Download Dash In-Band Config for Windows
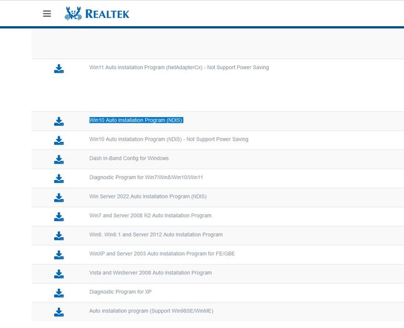 (59, 159)
